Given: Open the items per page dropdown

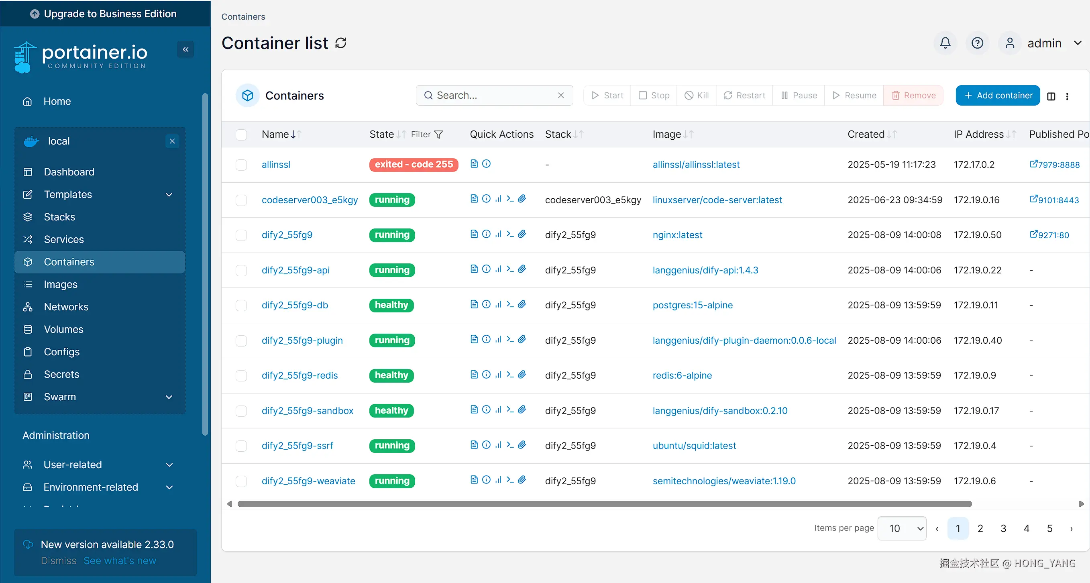Looking at the screenshot, I should click(x=902, y=528).
